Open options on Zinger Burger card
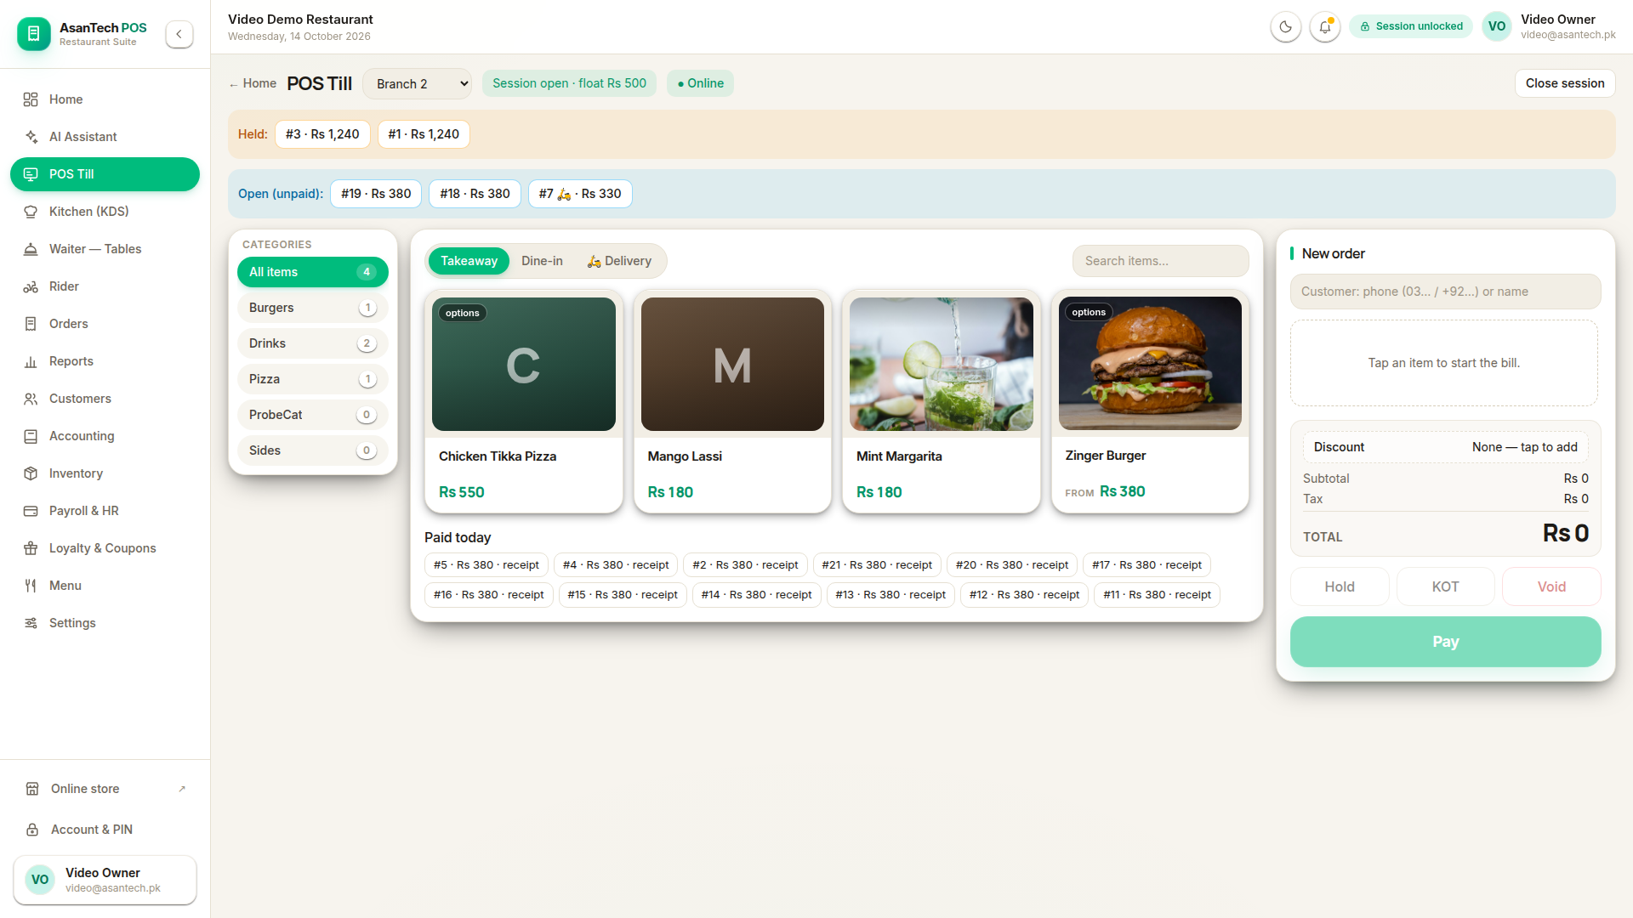1633x918 pixels. pyautogui.click(x=1089, y=313)
